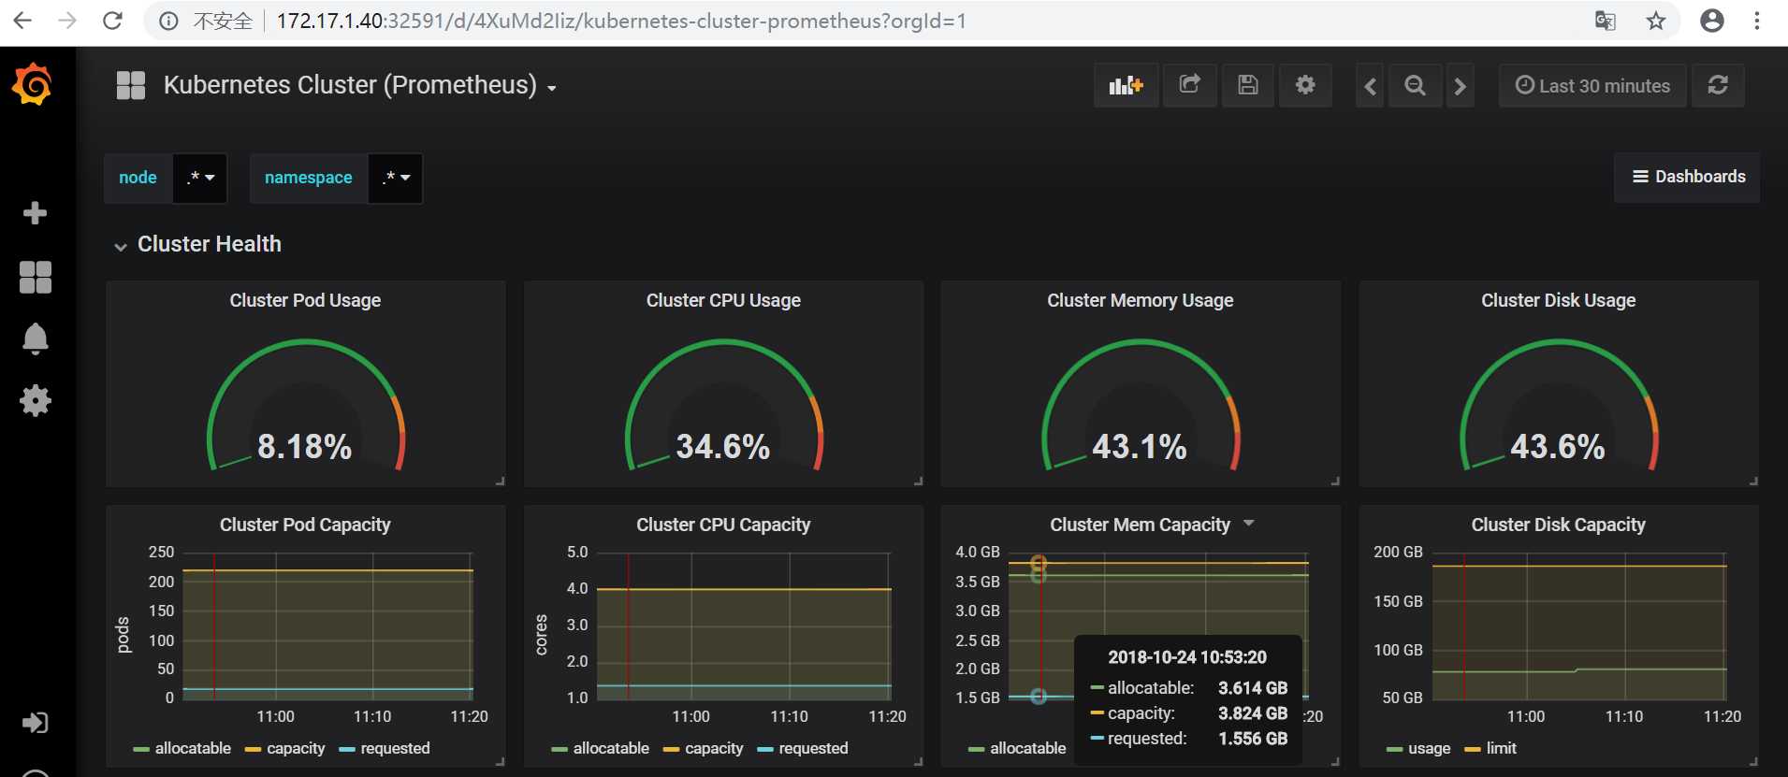Viewport: 1788px width, 777px height.
Task: Open the Kubernetes Cluster dashboard title dropdown
Action: pos(359,85)
